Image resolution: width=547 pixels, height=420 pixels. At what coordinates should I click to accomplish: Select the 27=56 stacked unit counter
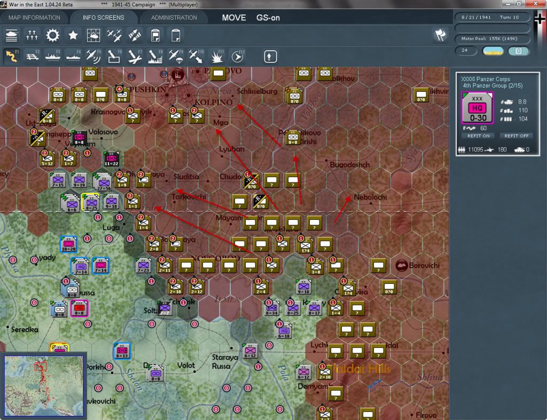click(103, 181)
